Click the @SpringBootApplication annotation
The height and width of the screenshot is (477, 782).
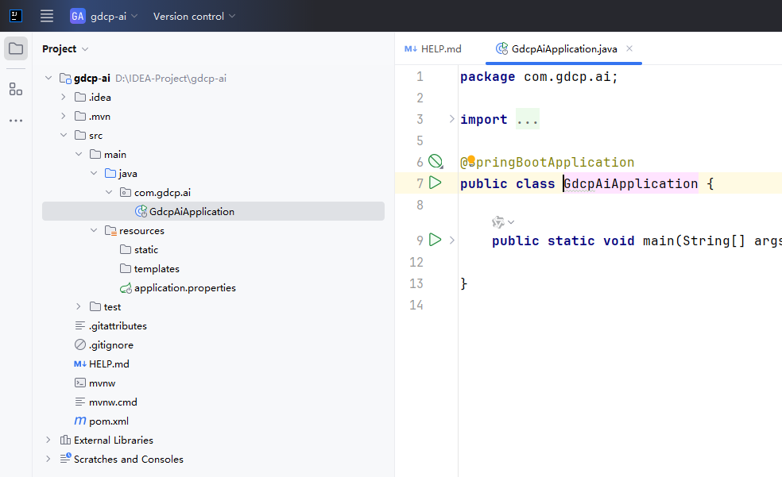[547, 163]
